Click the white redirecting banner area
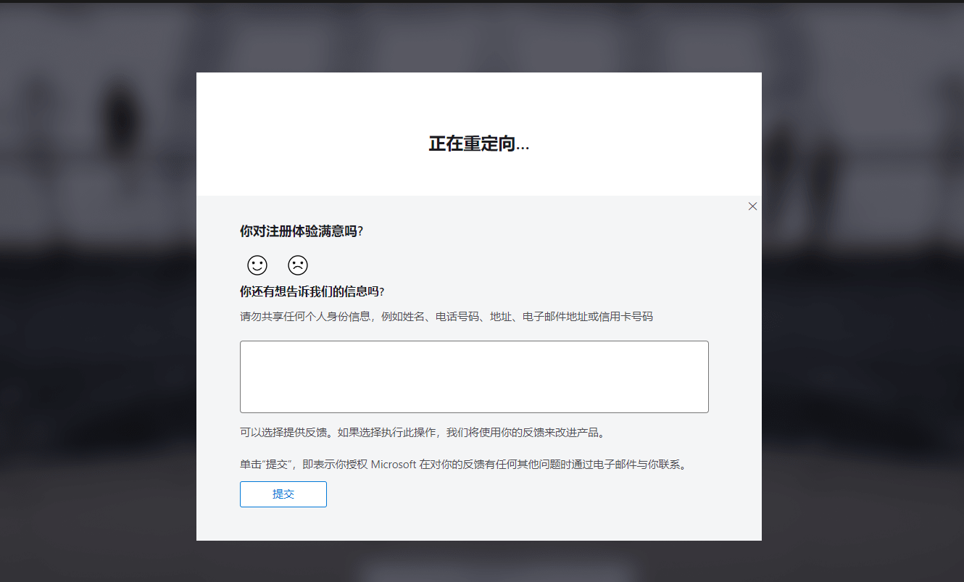The height and width of the screenshot is (582, 964). pyautogui.click(x=479, y=134)
